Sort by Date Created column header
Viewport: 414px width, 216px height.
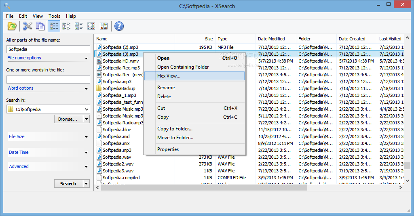[357, 39]
